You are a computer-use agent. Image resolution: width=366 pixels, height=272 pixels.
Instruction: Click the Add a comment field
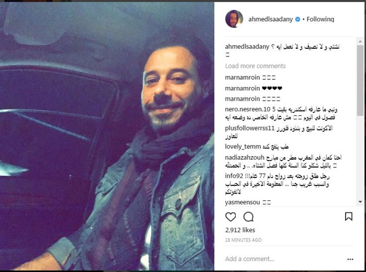coord(285,259)
